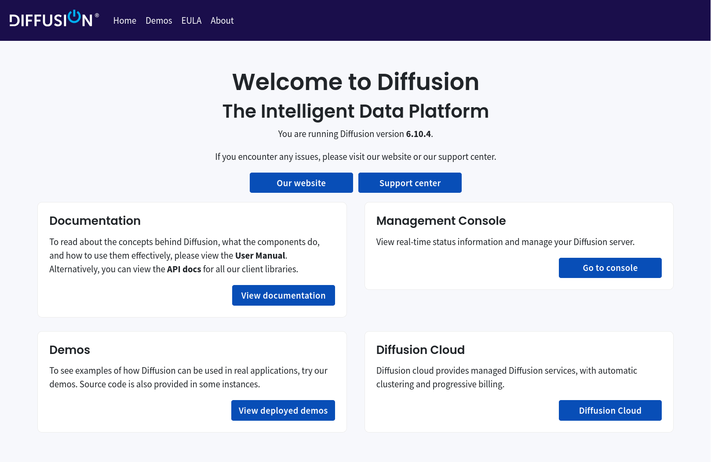The width and height of the screenshot is (711, 462).
Task: Click the version number 6.10.4
Action: [x=418, y=134]
